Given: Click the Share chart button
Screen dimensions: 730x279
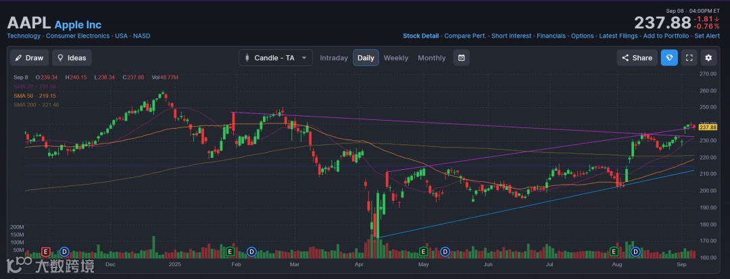Looking at the screenshot, I should [637, 57].
